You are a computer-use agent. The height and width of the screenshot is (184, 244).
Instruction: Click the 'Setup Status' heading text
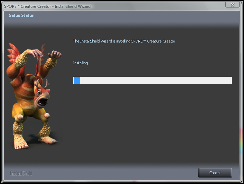[21, 15]
